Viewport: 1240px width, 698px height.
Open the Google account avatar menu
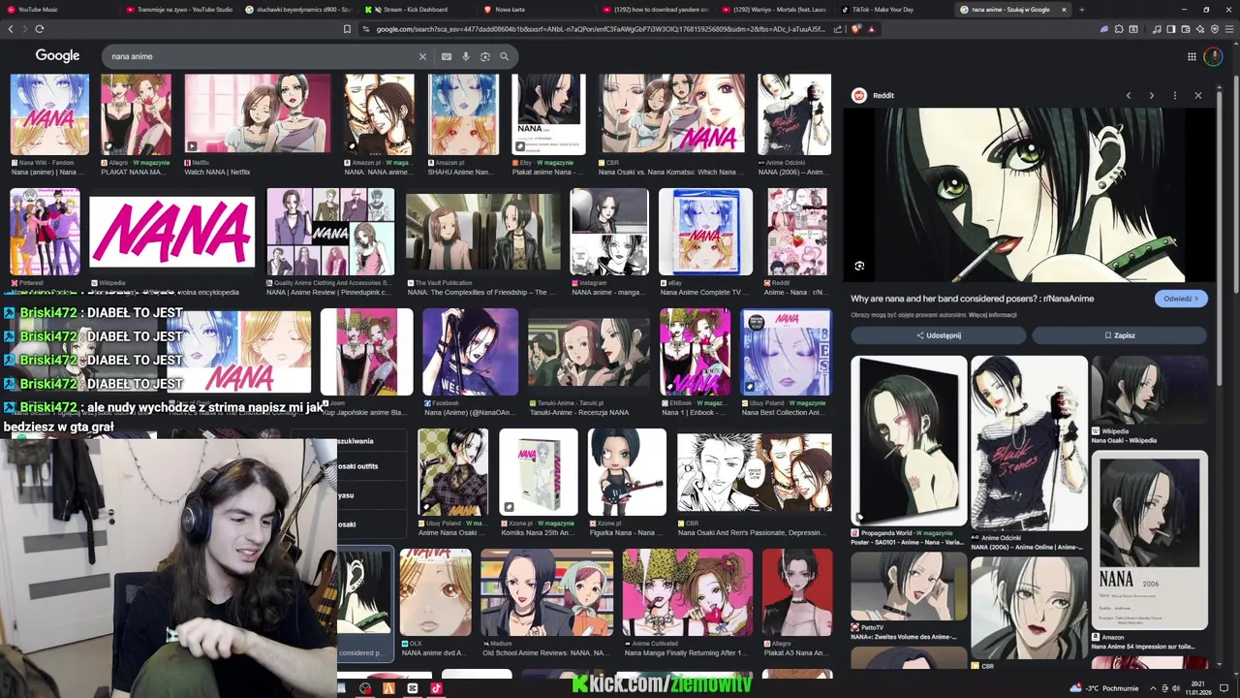pos(1213,56)
